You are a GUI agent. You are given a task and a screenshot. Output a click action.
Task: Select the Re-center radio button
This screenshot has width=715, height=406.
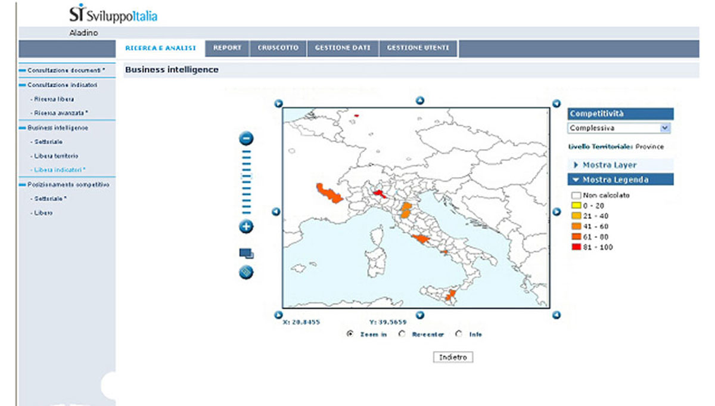tap(402, 334)
